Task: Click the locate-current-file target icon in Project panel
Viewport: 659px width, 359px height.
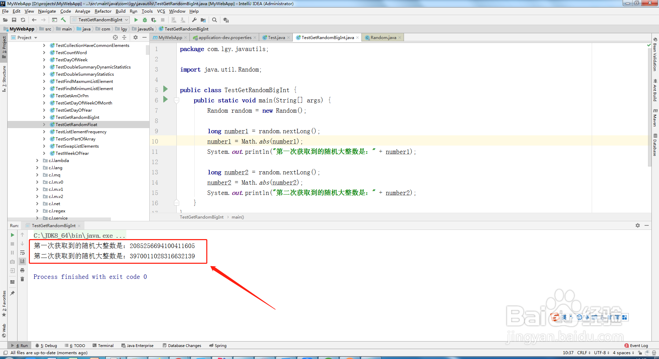Action: [x=115, y=37]
